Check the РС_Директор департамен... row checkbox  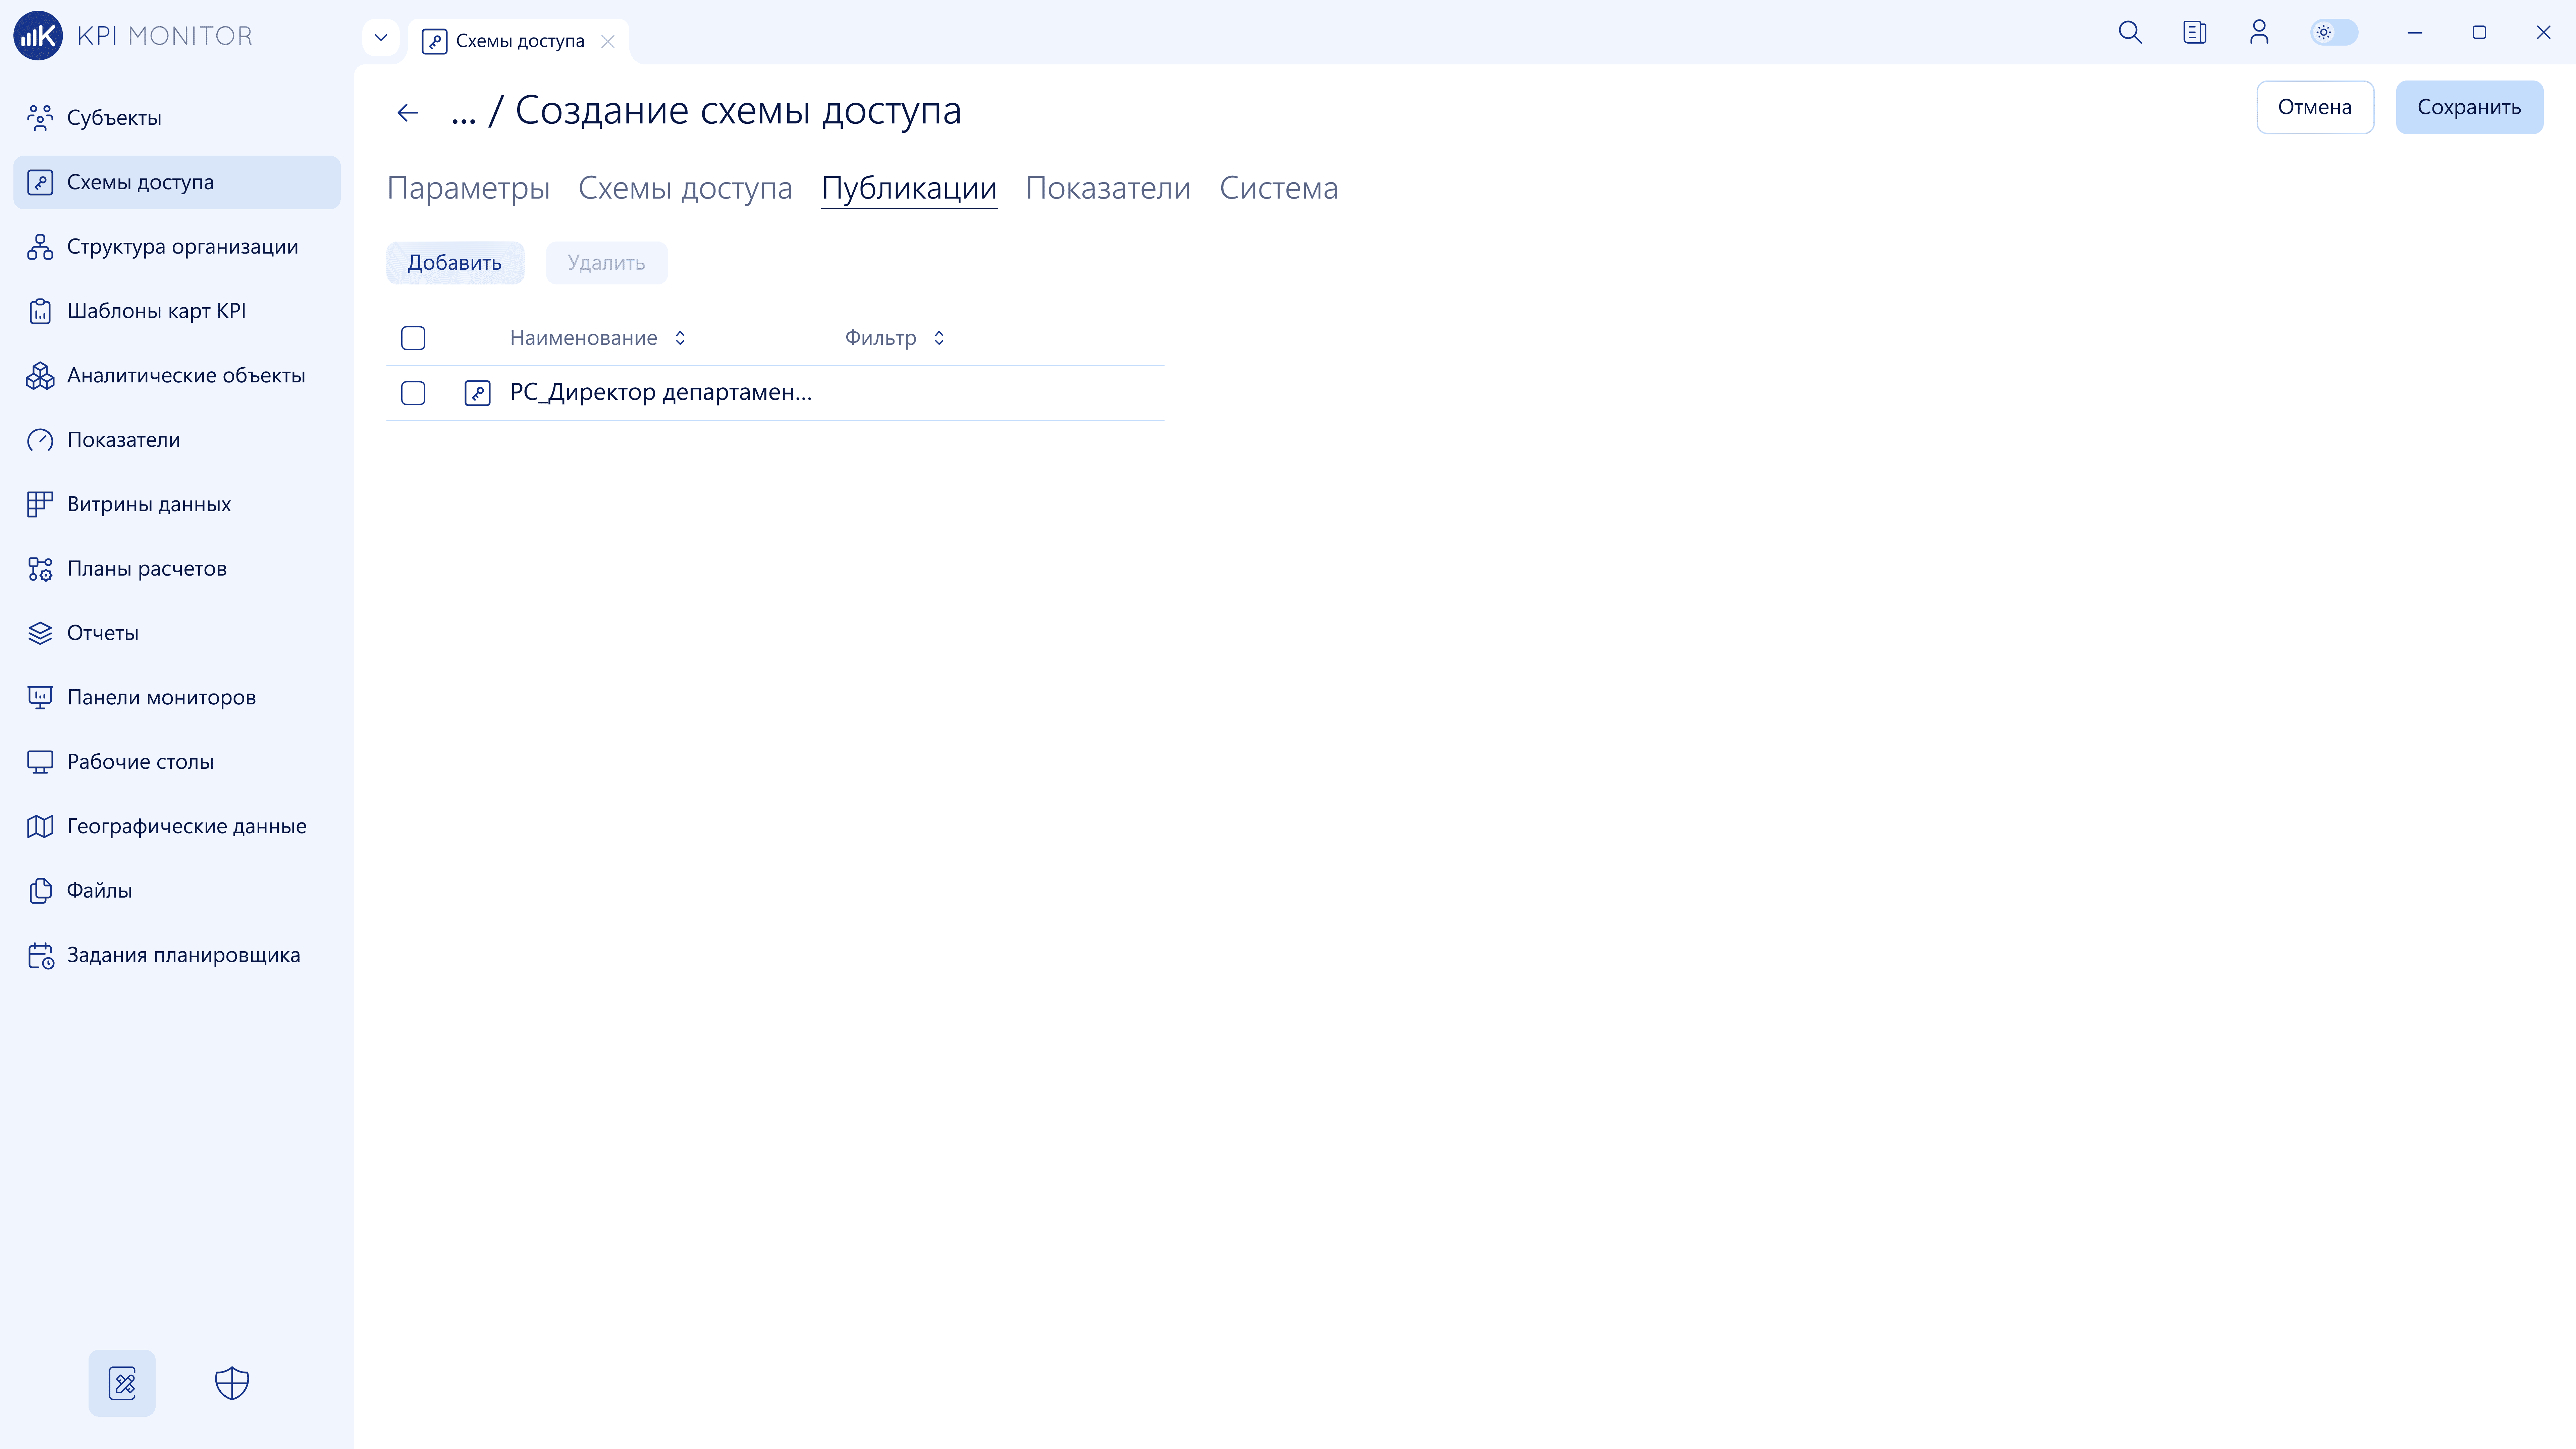(413, 393)
